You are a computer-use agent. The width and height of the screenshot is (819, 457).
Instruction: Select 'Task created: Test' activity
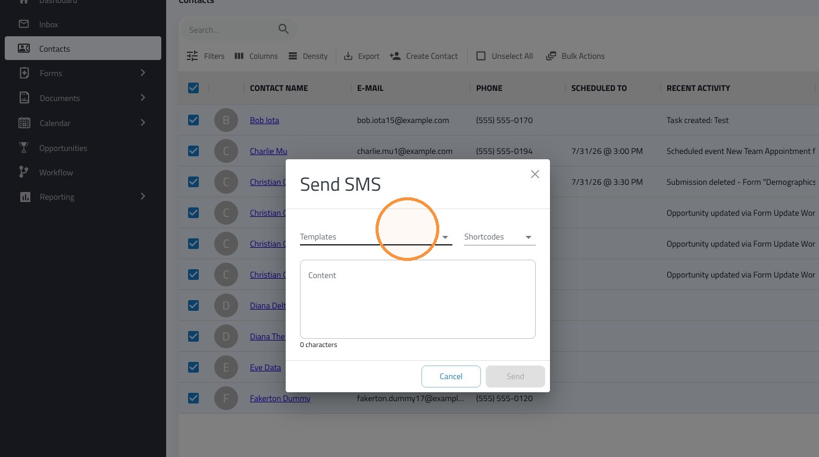698,120
